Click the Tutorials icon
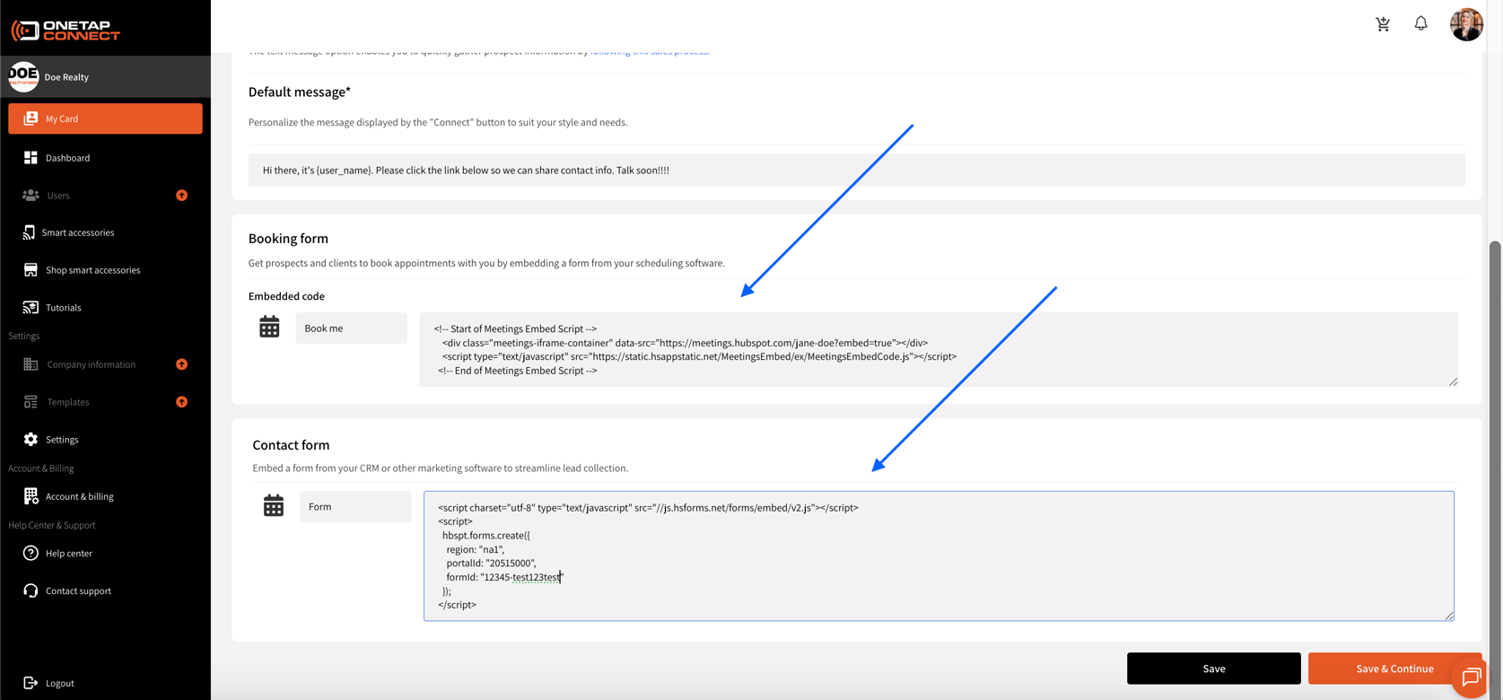1503x700 pixels. point(31,308)
